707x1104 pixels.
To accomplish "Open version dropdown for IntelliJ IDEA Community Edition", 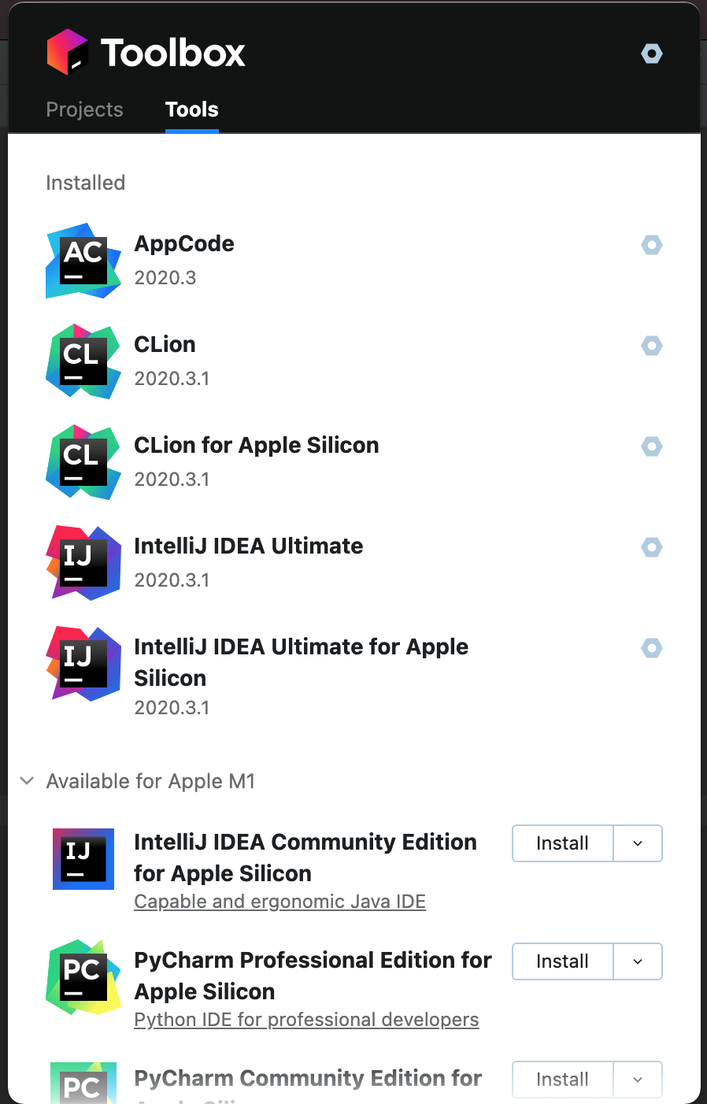I will click(638, 843).
